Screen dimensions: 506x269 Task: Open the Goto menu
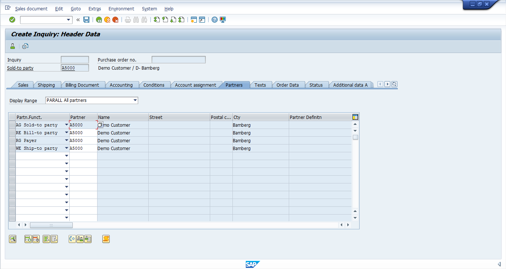(x=76, y=9)
